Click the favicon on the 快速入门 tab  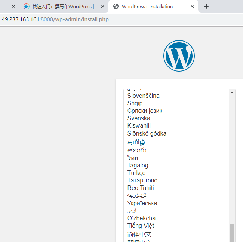pyautogui.click(x=27, y=6)
